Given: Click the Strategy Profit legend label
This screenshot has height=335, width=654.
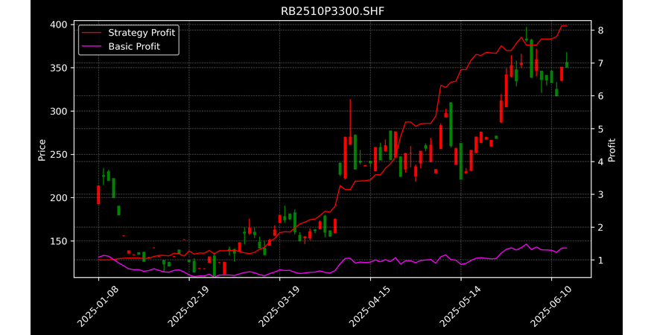Looking at the screenshot, I should point(142,33).
